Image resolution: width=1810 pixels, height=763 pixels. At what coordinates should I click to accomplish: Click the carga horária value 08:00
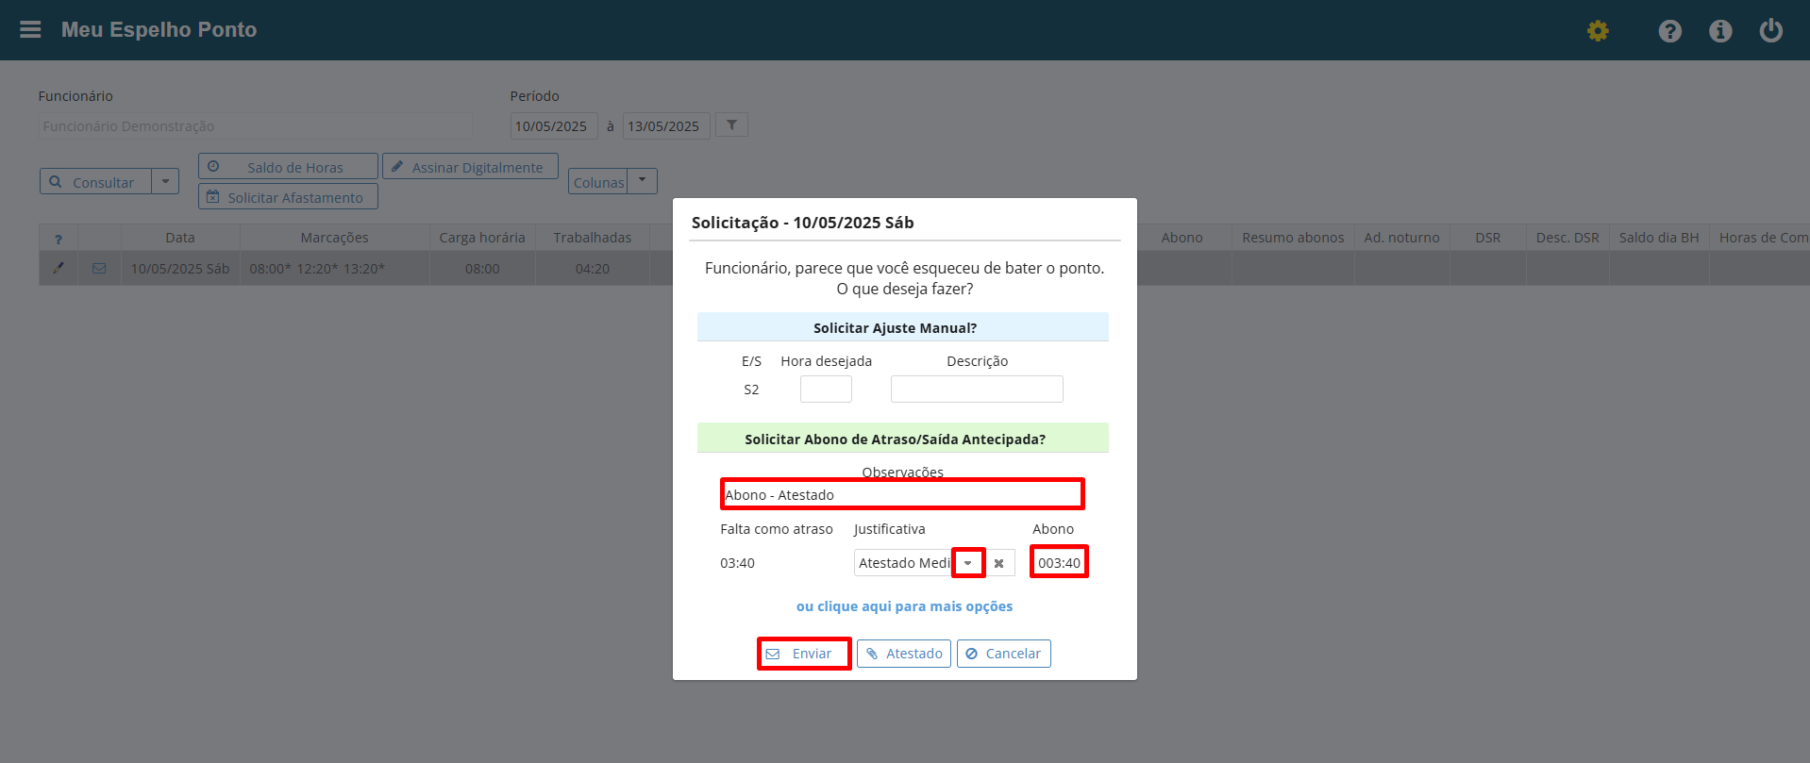coord(482,269)
